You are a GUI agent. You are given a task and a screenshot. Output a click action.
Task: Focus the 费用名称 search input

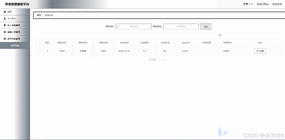click(x=134, y=26)
